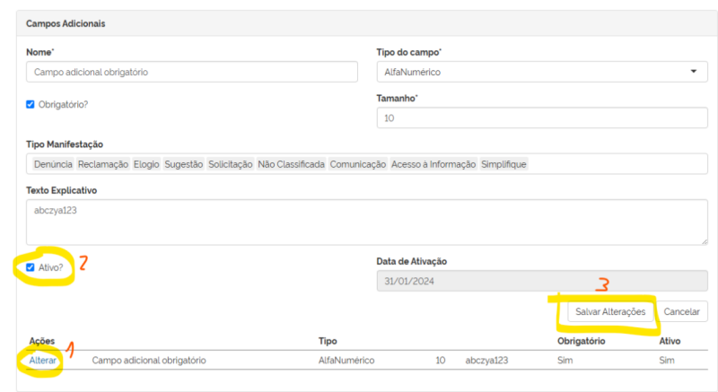The image size is (718, 392).
Task: Uncheck the Ativo? checkbox
Action: coord(31,267)
